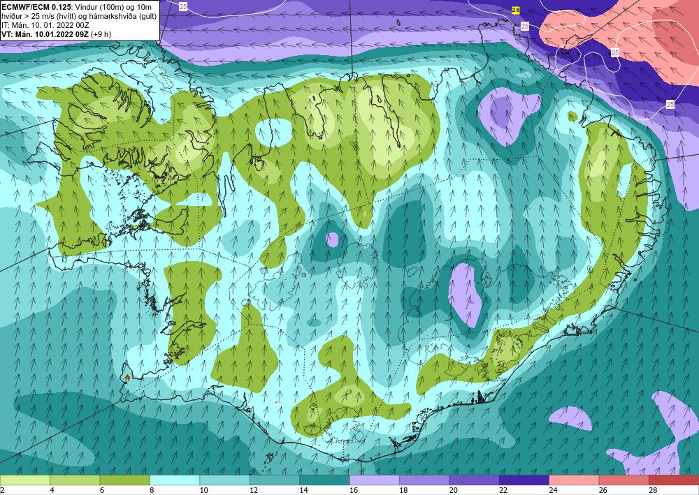The image size is (699, 495).
Task: Click the yellow "26" maximum gust label
Action: [516, 10]
